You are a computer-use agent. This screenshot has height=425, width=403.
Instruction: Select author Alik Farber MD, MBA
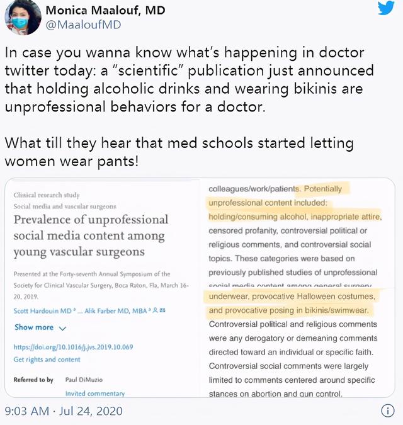click(x=116, y=310)
